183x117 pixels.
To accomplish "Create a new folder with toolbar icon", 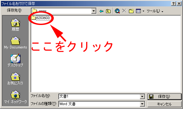I will (x=131, y=11).
